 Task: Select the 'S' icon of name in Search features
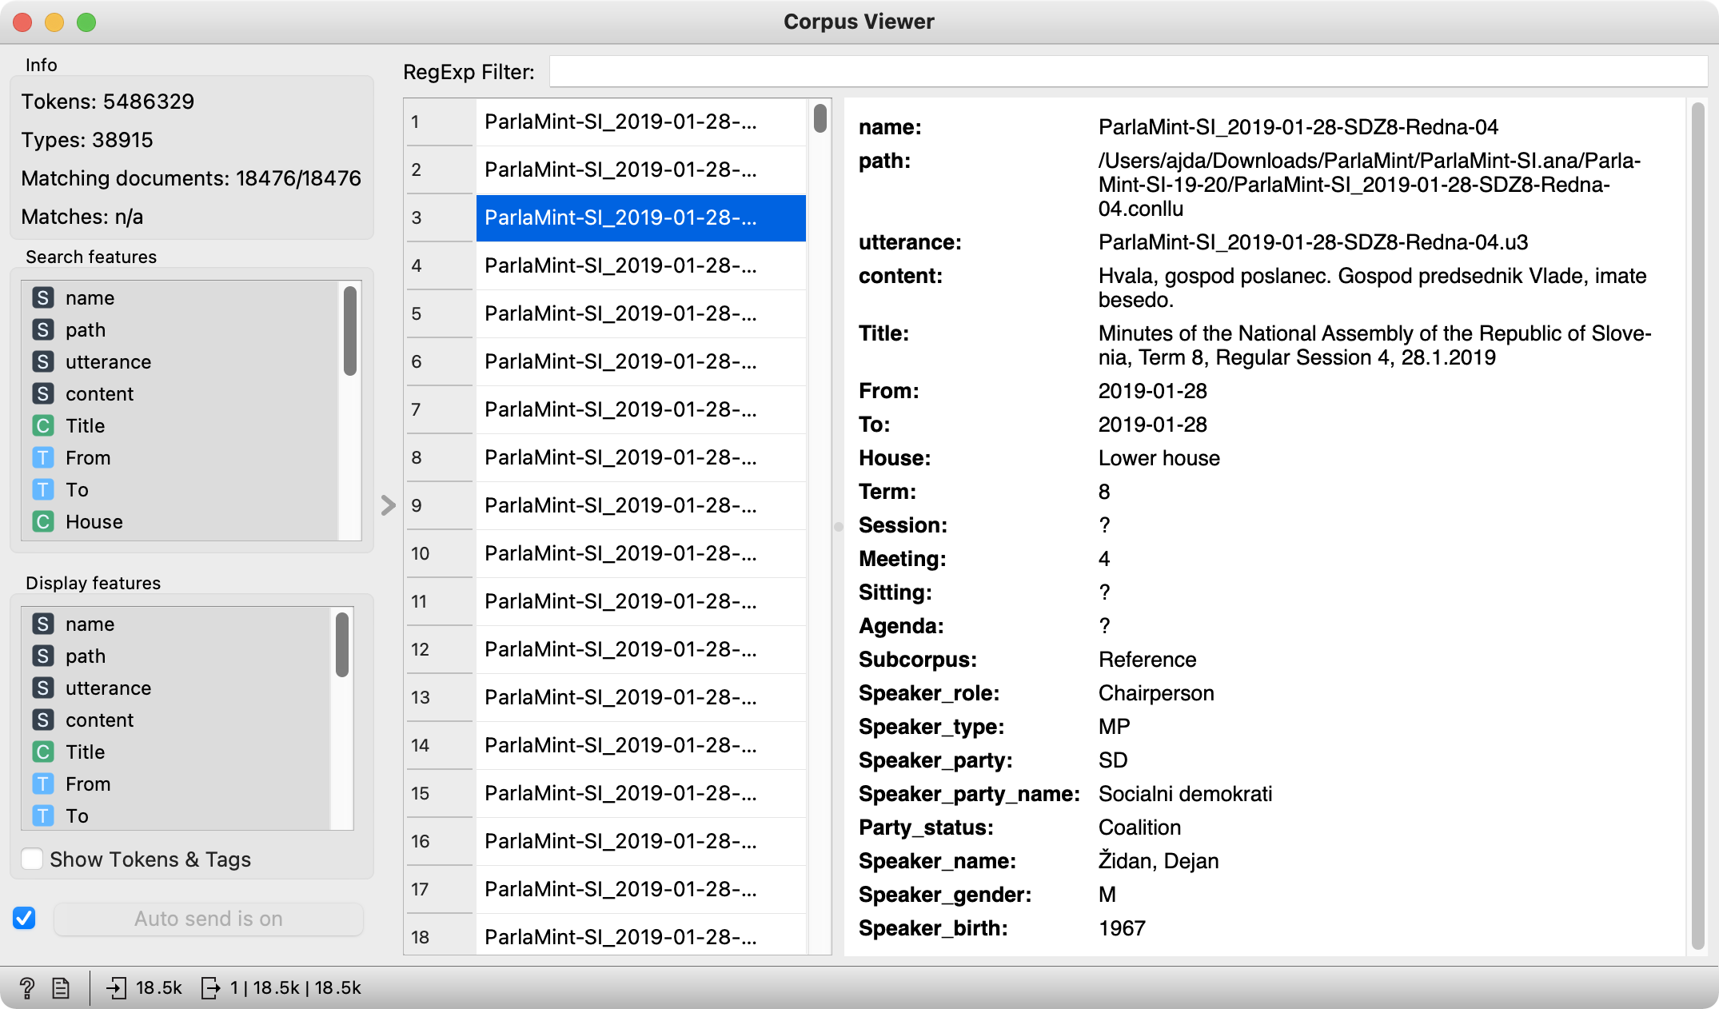[x=43, y=298]
